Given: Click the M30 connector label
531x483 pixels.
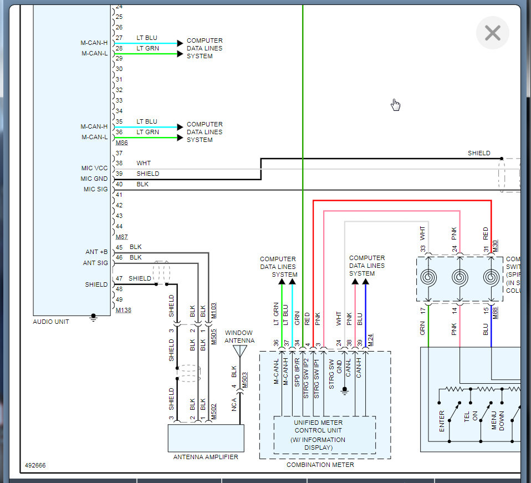Looking at the screenshot, I should [x=495, y=246].
